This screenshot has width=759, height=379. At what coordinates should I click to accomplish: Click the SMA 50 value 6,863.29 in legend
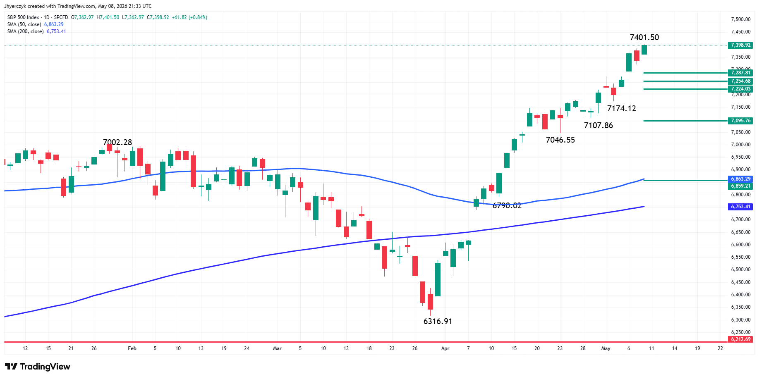click(x=54, y=24)
